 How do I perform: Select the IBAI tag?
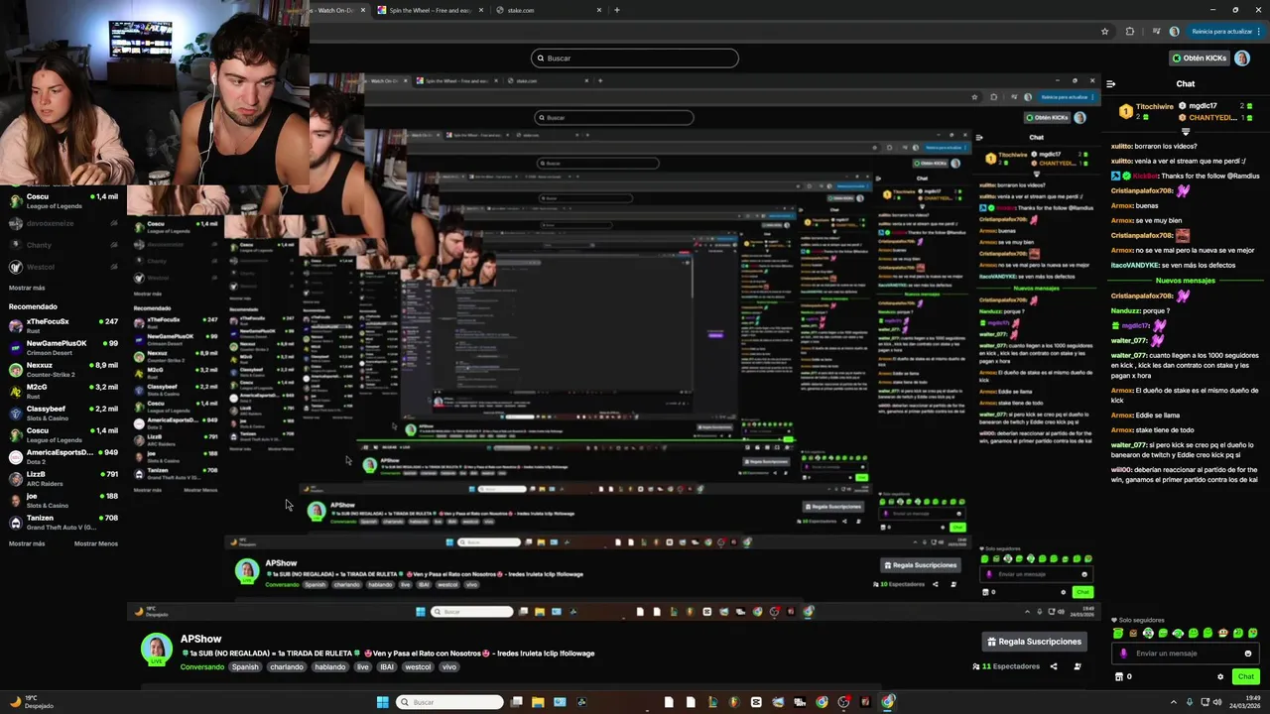point(387,667)
